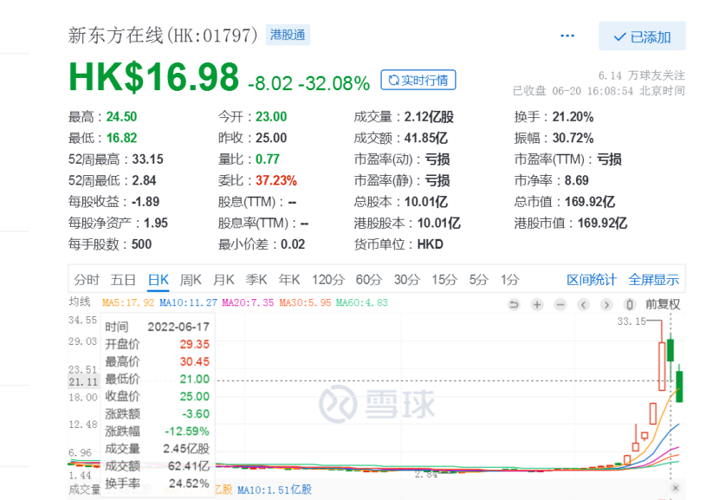The height and width of the screenshot is (500, 719).
Task: Open the 前复权 adjustment dropdown
Action: (x=664, y=304)
